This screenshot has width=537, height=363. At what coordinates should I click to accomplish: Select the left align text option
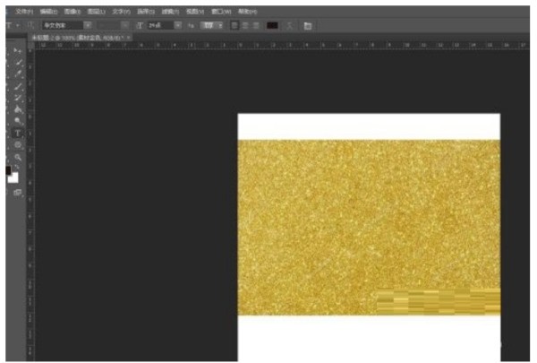tap(234, 25)
